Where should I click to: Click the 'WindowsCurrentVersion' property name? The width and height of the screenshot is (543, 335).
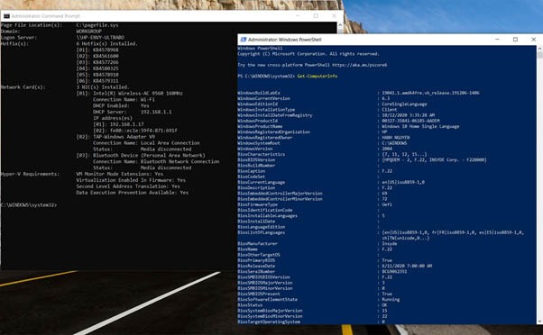(264, 98)
